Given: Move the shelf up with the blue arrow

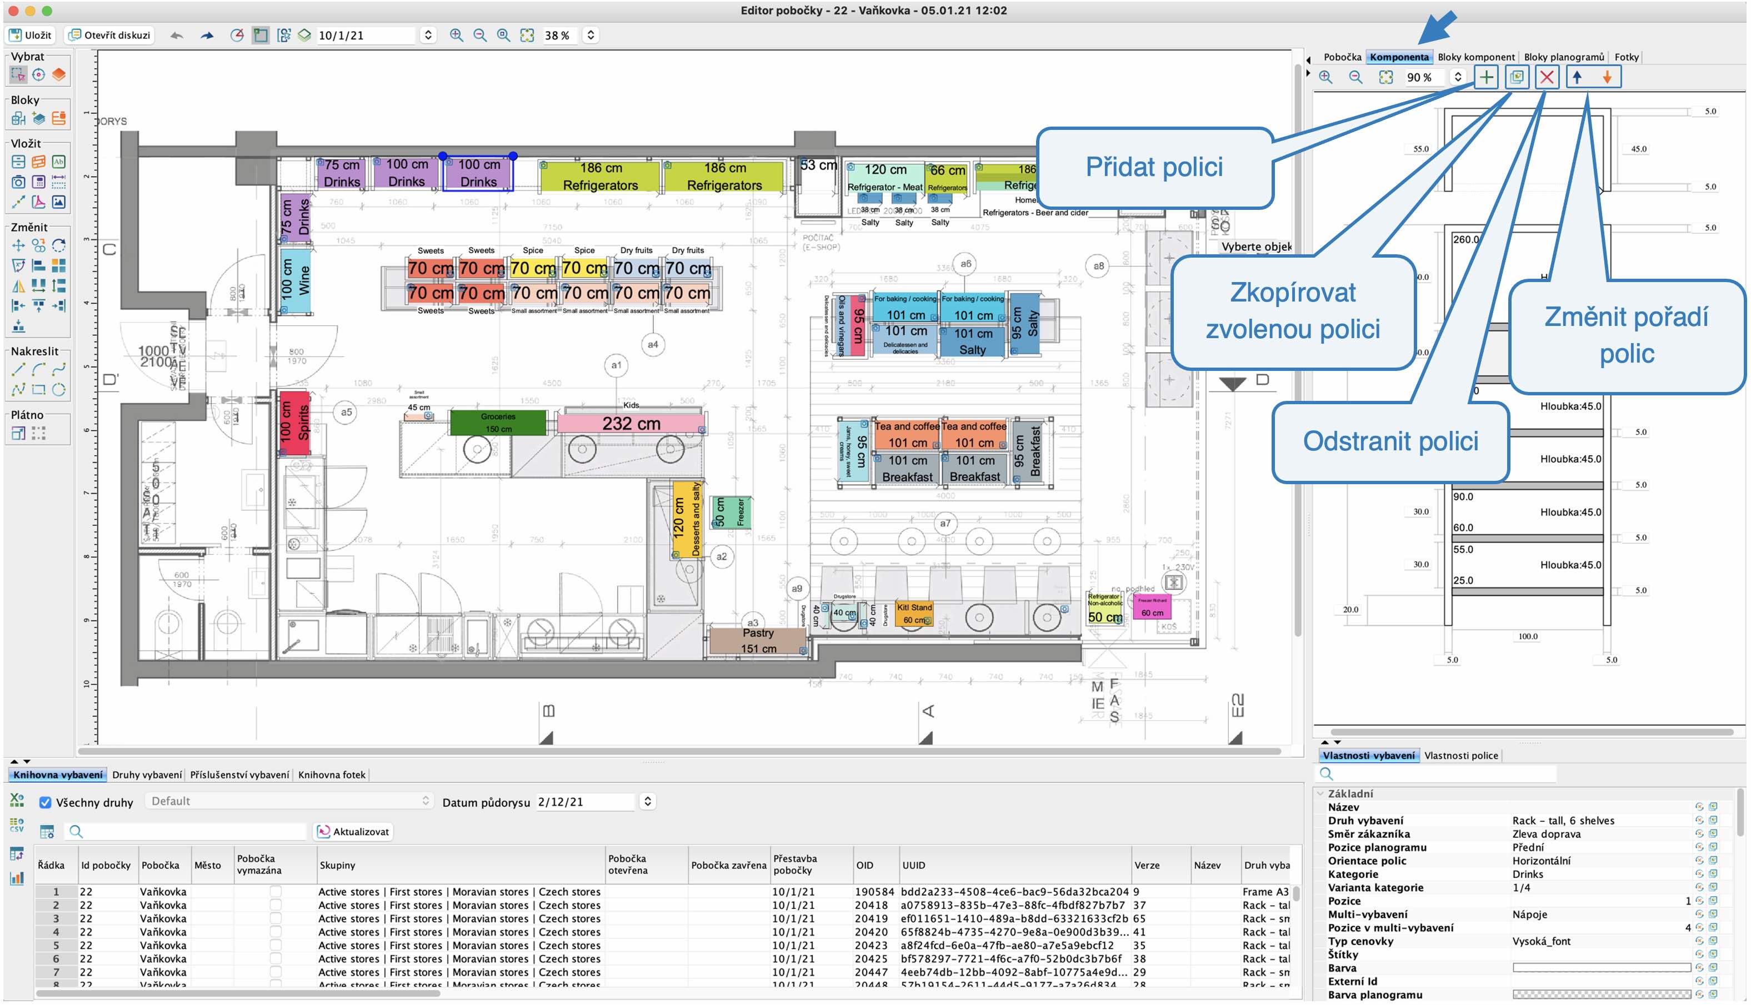Looking at the screenshot, I should click(1578, 77).
